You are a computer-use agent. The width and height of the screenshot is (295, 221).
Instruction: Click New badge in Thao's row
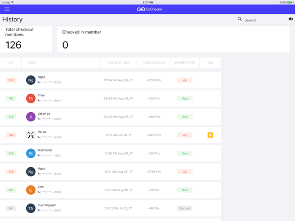pos(184,98)
